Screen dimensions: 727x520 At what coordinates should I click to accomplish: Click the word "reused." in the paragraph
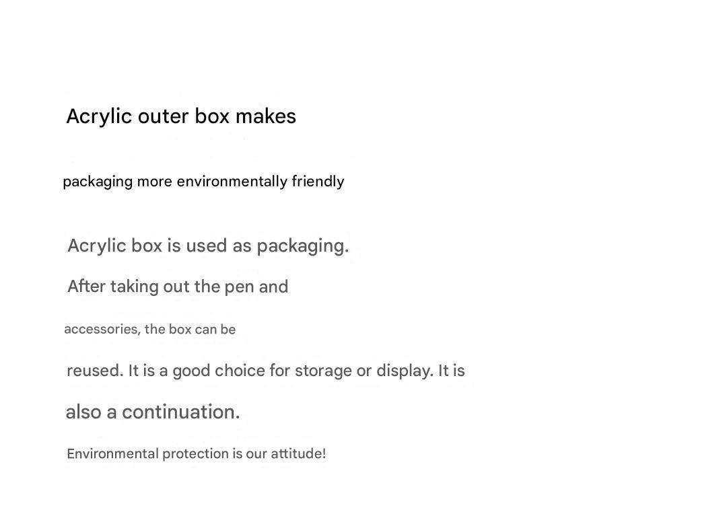(x=95, y=371)
